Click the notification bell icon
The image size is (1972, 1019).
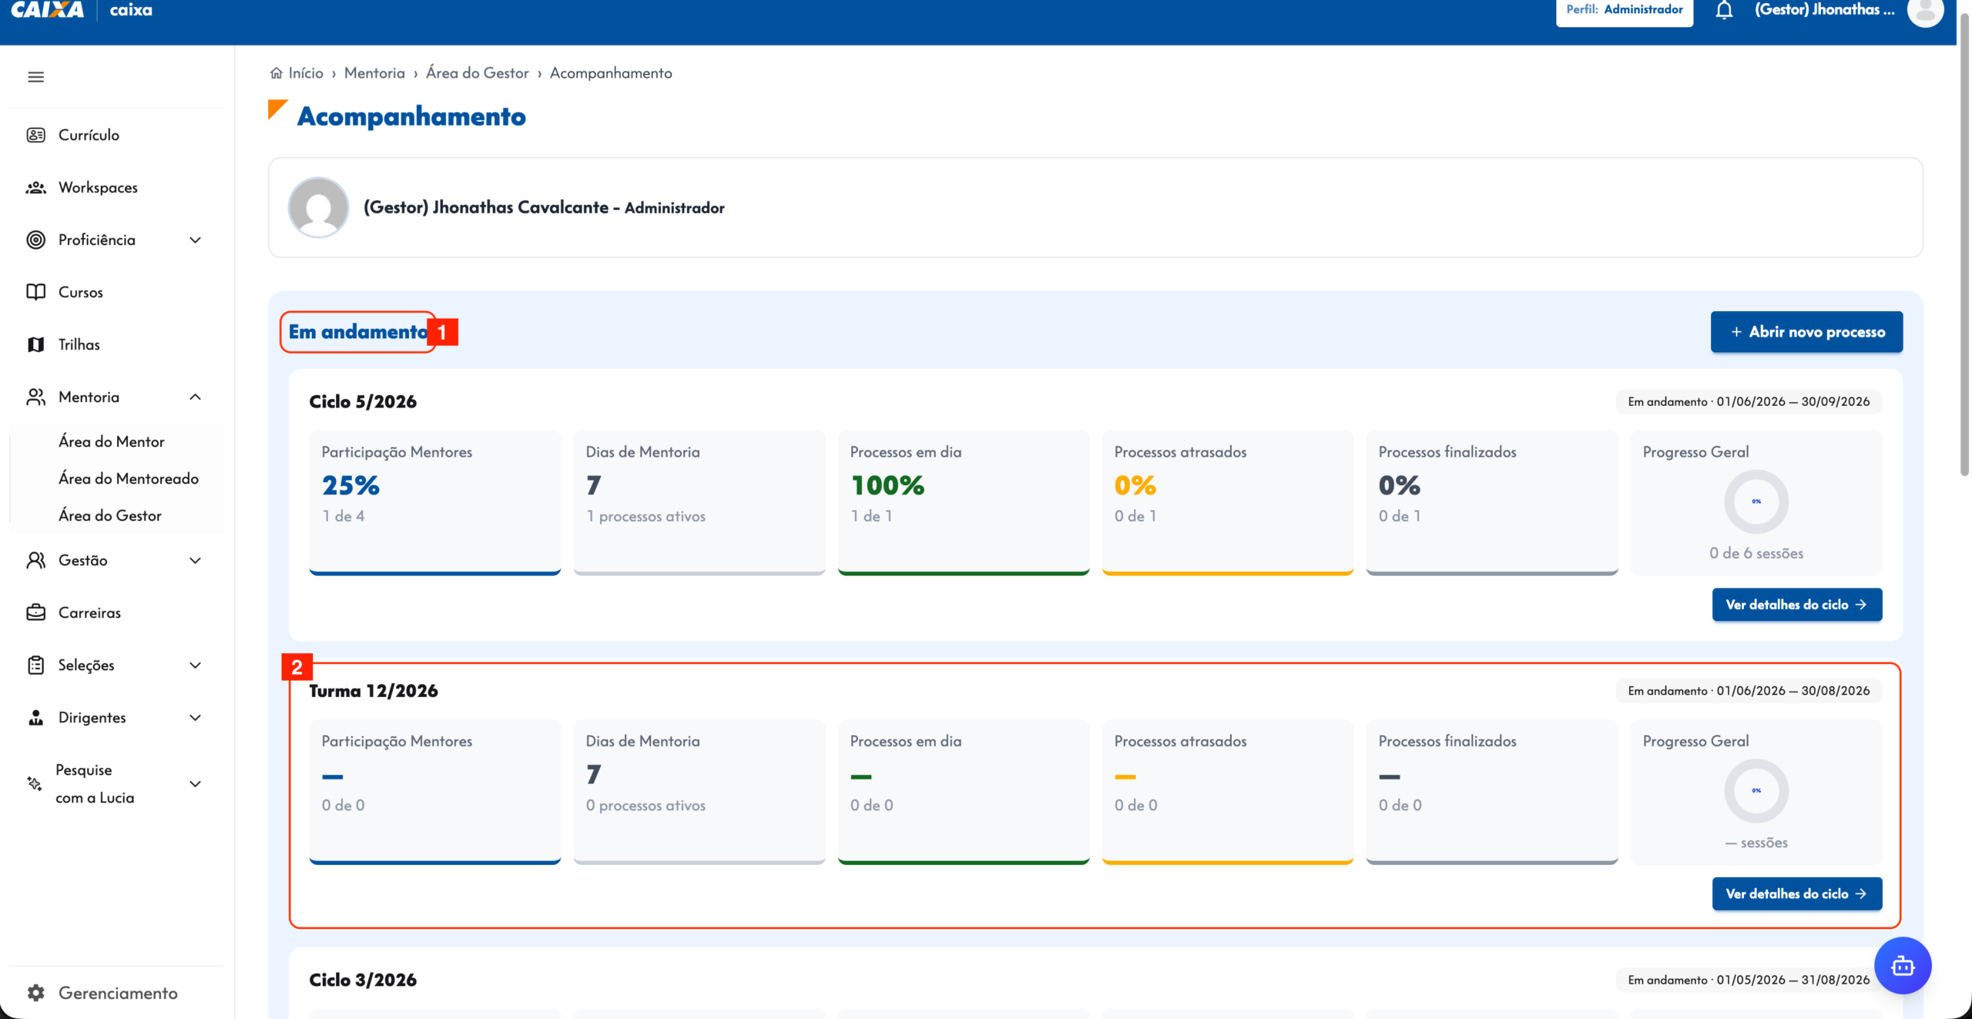[1724, 10]
